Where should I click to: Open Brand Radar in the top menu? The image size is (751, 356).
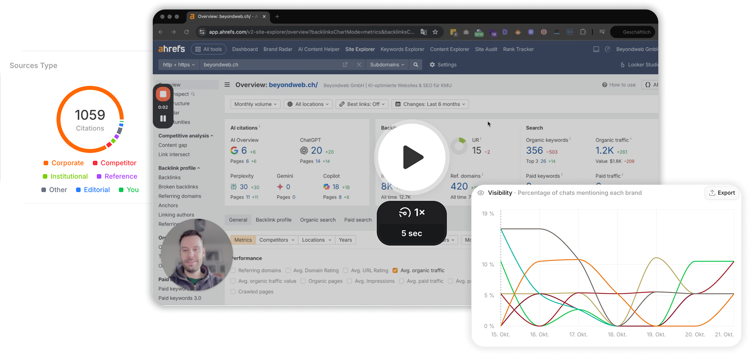click(x=278, y=49)
